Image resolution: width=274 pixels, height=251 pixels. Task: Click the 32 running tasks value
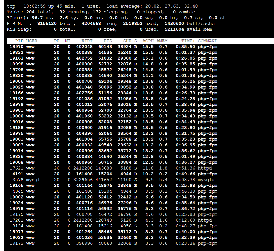[62, 12]
